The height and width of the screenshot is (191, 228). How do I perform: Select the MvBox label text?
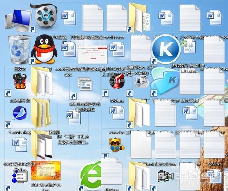[x=117, y=101]
